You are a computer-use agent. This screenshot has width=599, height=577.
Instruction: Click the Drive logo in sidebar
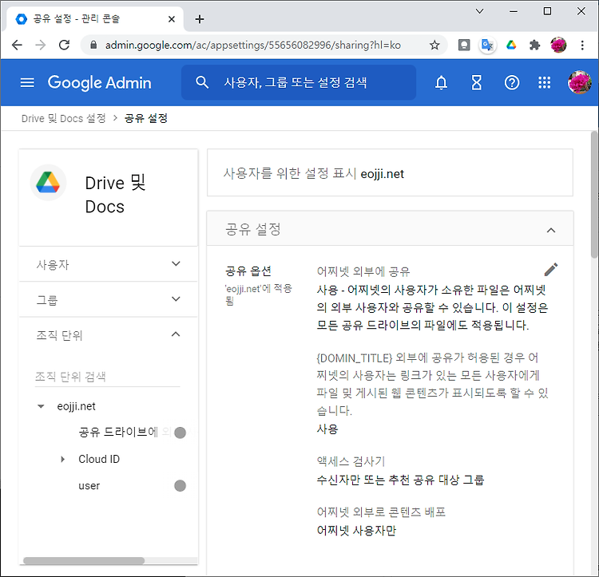click(48, 183)
